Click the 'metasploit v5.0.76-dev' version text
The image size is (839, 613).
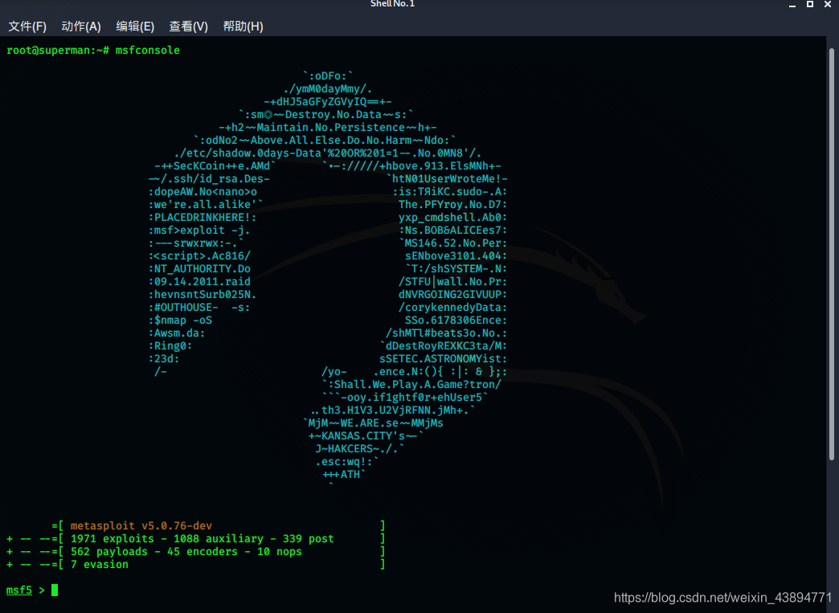coord(141,525)
